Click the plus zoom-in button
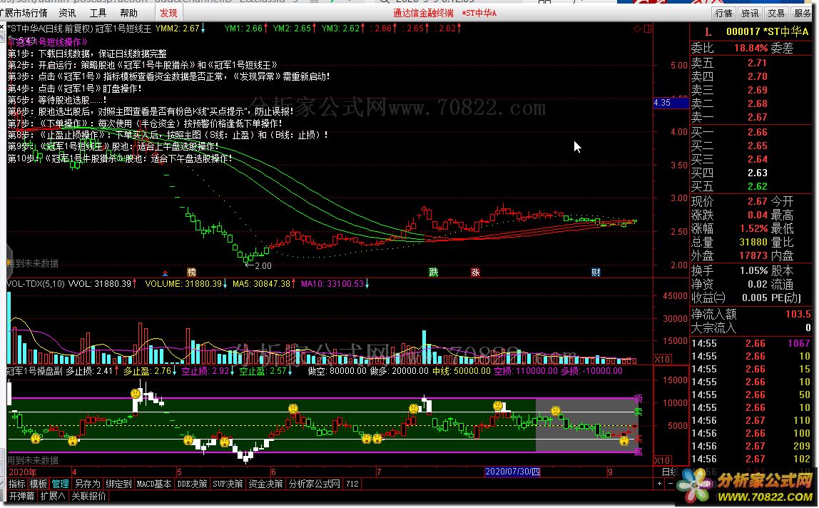The width and height of the screenshot is (819, 508). click(x=660, y=484)
